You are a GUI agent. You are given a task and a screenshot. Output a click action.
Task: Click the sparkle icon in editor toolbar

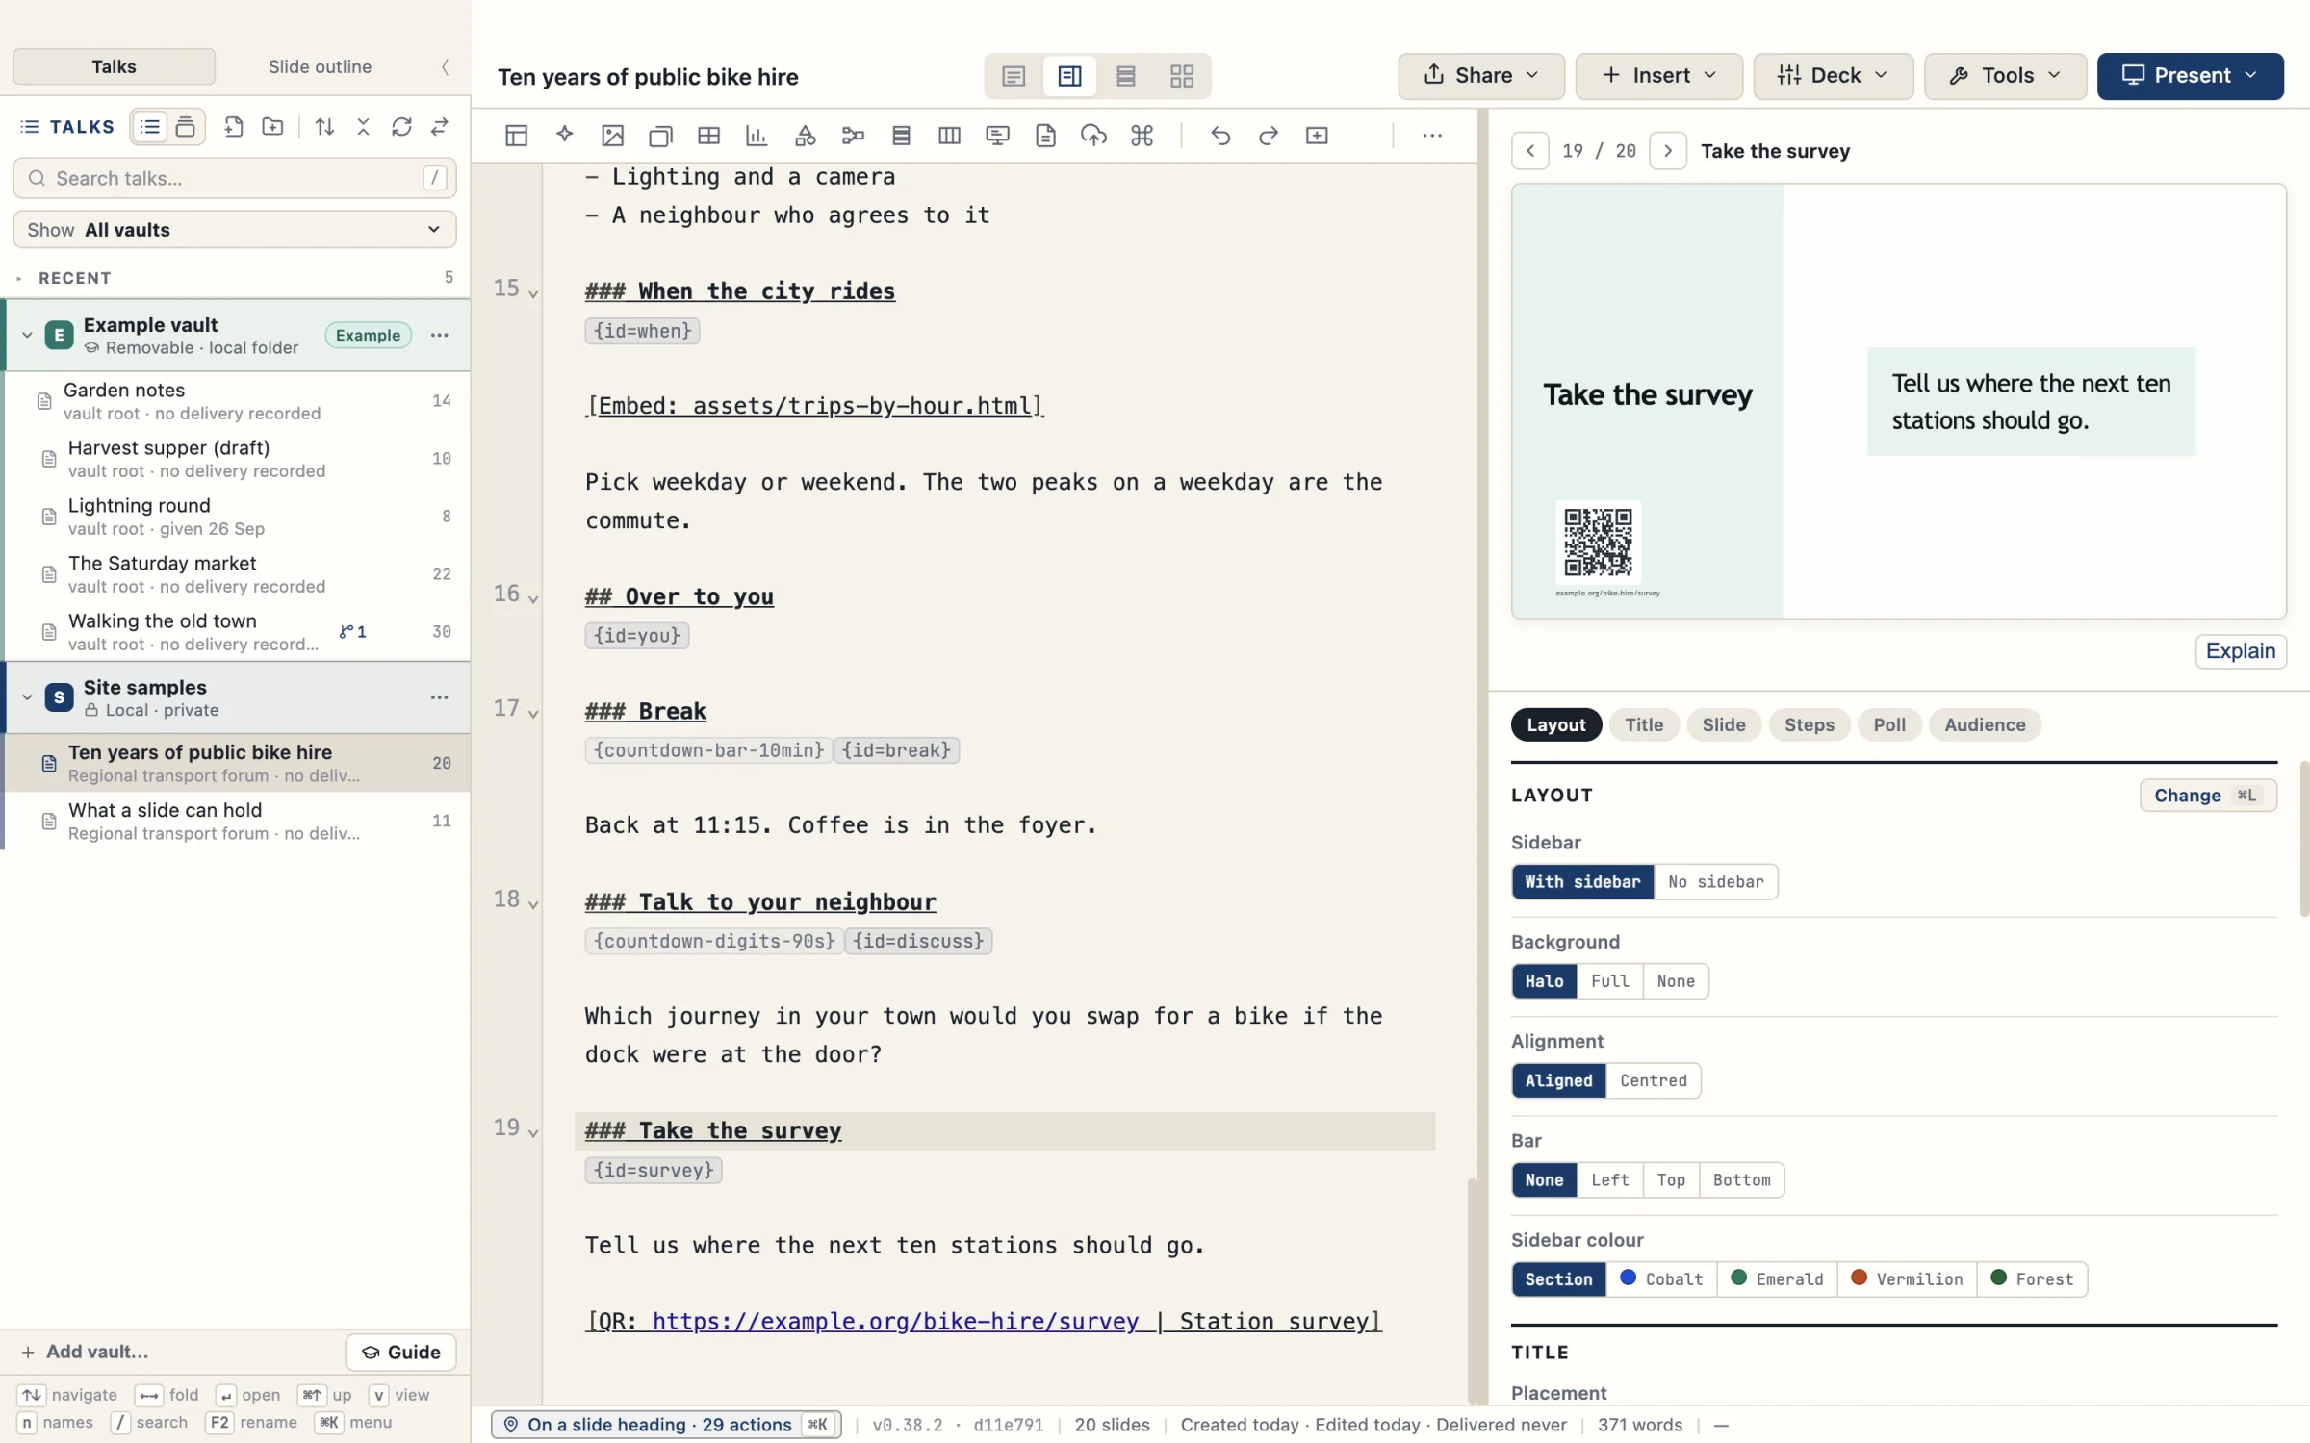pos(565,136)
